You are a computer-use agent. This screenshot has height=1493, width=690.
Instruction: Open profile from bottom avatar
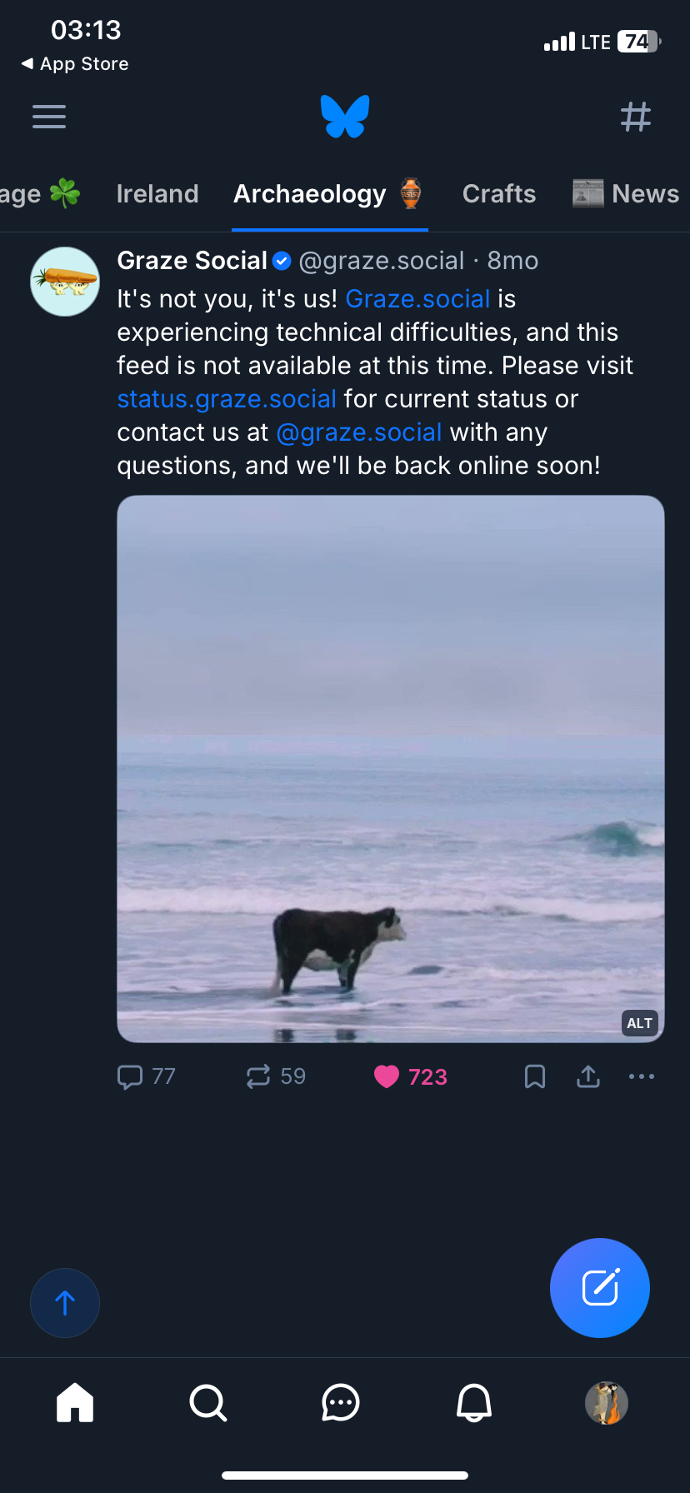607,1402
